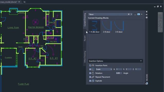The height and width of the screenshot is (92, 164).
Task: Click the X scale value field
Action: click(x=119, y=69)
